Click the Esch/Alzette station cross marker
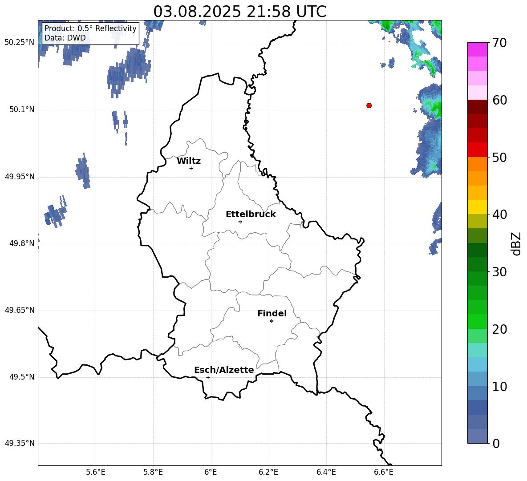Screen dimensions: 527x481 [x=208, y=377]
